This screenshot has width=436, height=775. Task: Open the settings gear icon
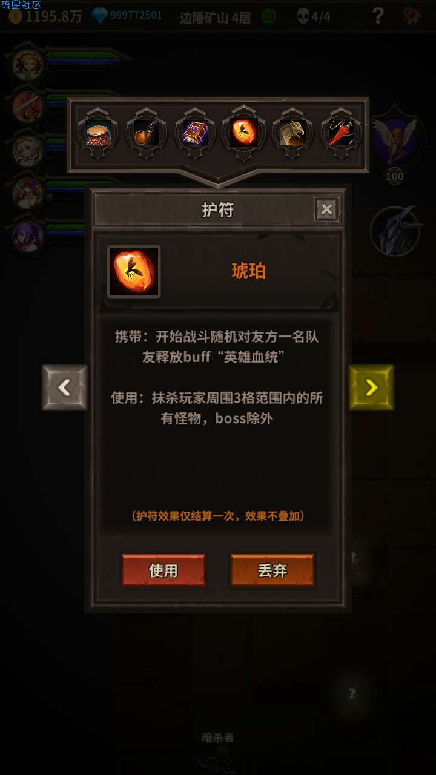pos(413,16)
